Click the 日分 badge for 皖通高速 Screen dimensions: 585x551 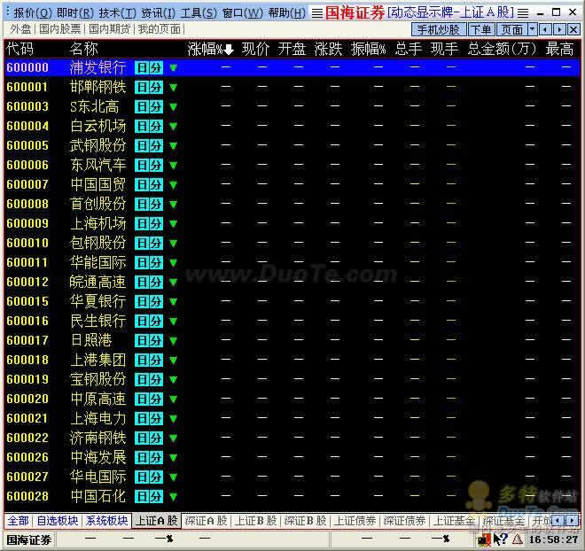(149, 282)
